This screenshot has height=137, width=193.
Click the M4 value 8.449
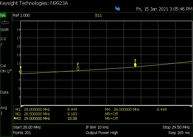(162, 110)
